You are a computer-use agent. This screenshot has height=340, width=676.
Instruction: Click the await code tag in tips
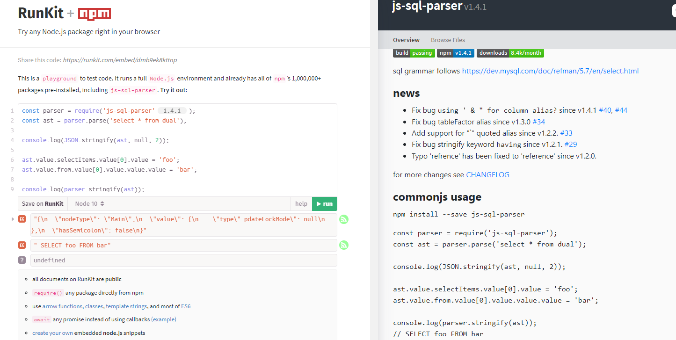(x=42, y=319)
